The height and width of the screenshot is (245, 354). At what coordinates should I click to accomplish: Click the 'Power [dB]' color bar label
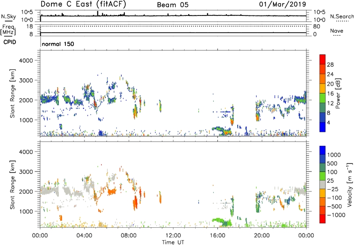click(x=338, y=93)
